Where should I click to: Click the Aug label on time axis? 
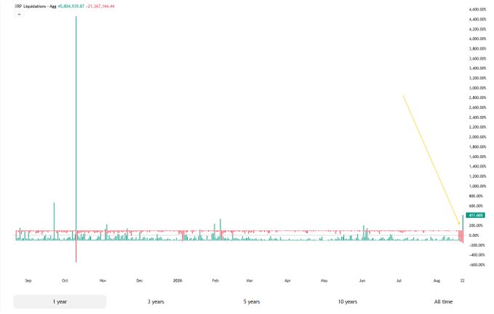coord(437,280)
